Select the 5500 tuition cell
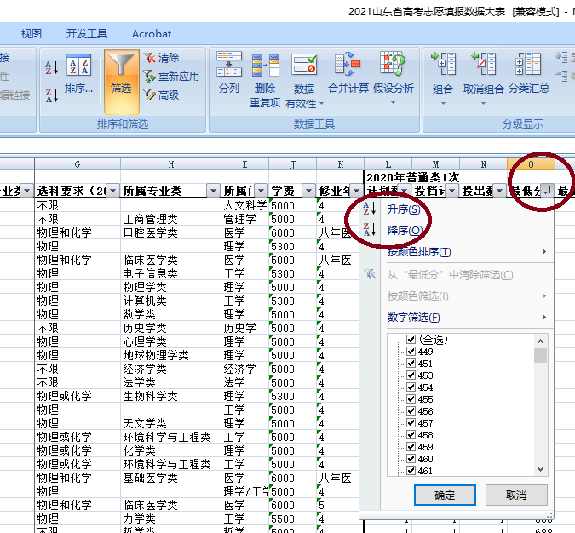The image size is (575, 533). point(293,519)
